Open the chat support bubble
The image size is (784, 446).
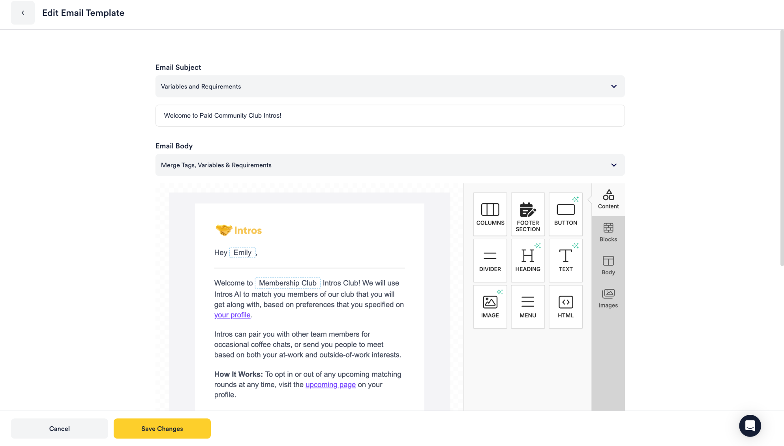point(750,425)
